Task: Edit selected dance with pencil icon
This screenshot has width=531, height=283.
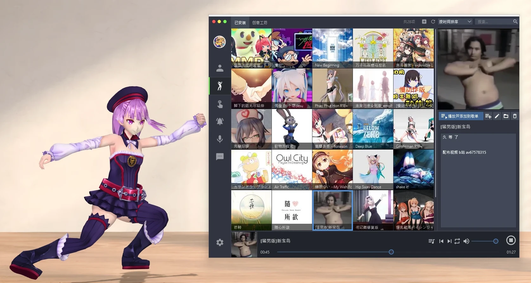Action: tap(497, 116)
